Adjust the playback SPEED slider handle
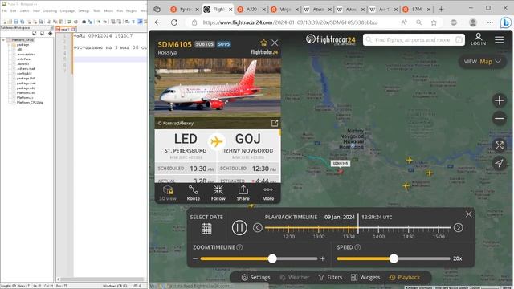Viewport: 514px width, 289px height. point(394,258)
